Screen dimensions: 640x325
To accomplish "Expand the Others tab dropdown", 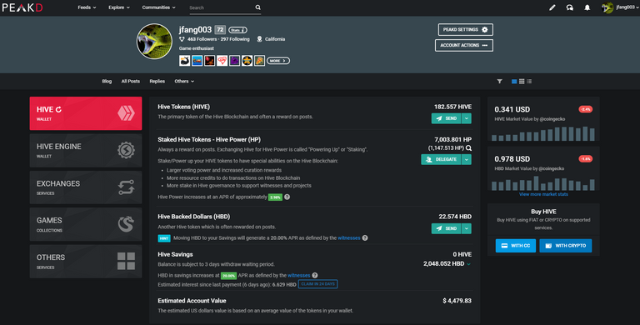I will coord(184,82).
